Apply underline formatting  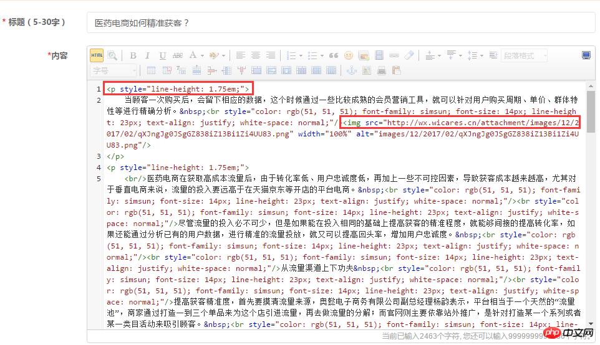pyautogui.click(x=162, y=55)
